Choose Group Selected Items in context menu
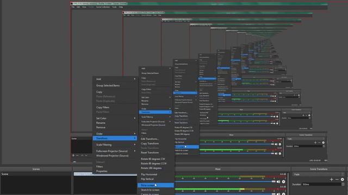The width and height of the screenshot is (348, 195). pos(108,86)
